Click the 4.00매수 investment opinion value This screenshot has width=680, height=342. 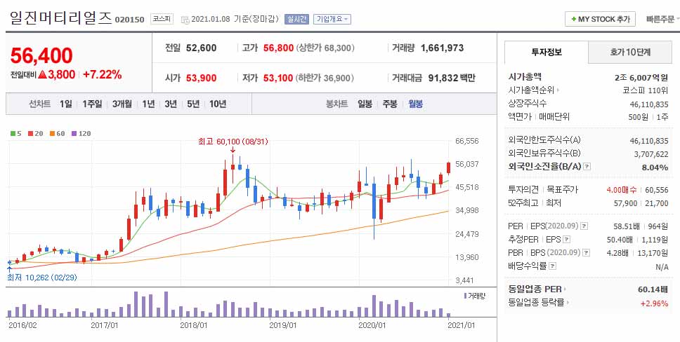pyautogui.click(x=622, y=190)
